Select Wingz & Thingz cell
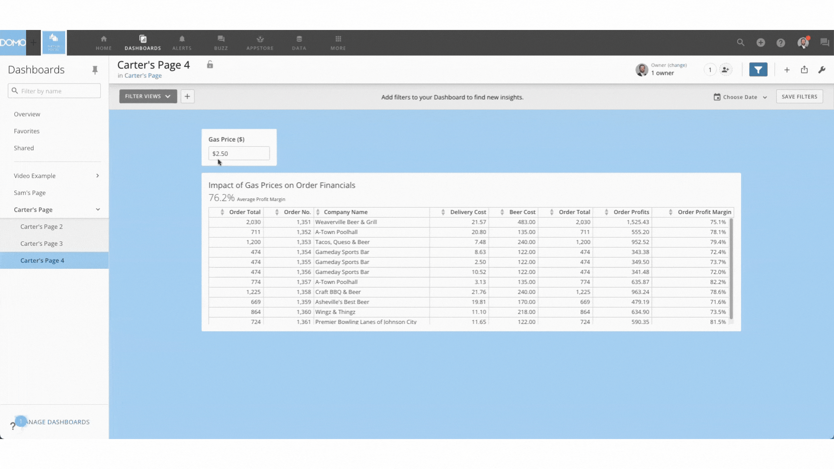The width and height of the screenshot is (834, 469). pos(371,312)
